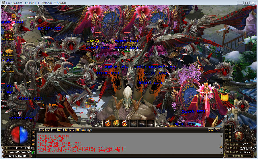Screen dimensions: 258x159
Task: Click the 角色等级 level field
Action: (x=239, y=144)
